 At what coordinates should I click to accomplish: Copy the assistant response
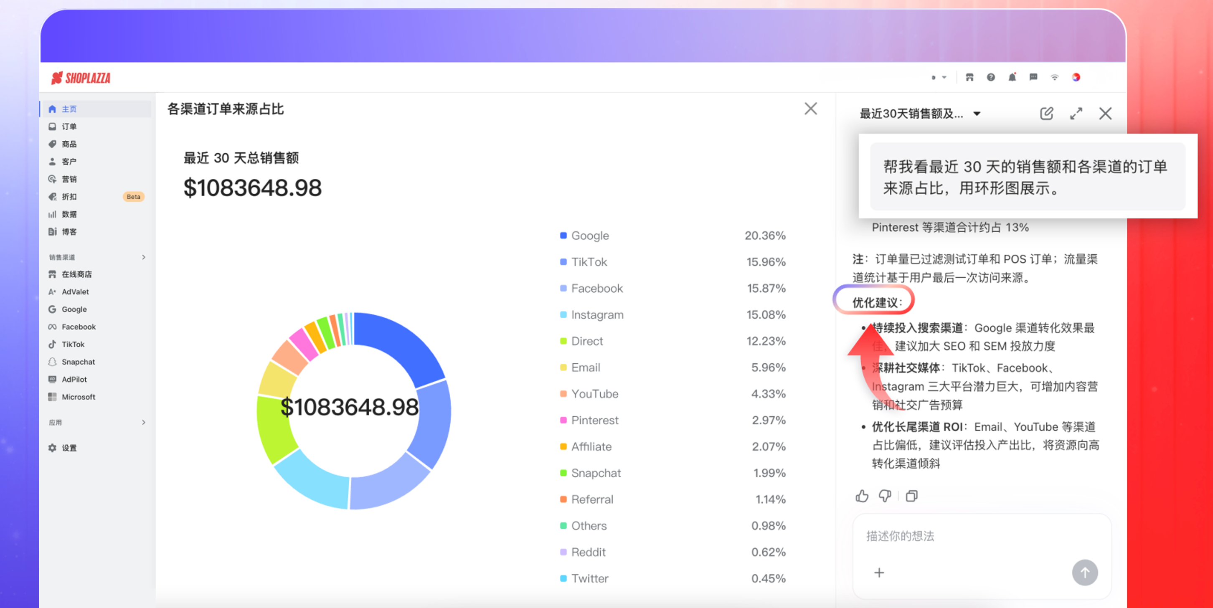(912, 496)
